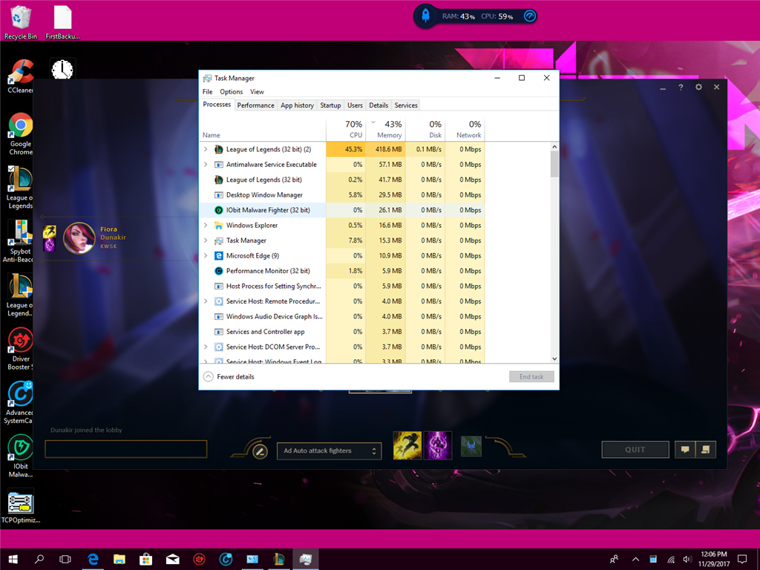This screenshot has width=760, height=570.
Task: Sort processes by Name column header
Action: [263, 129]
